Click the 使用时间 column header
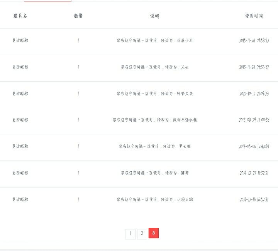278x251 pixels. pyautogui.click(x=254, y=16)
